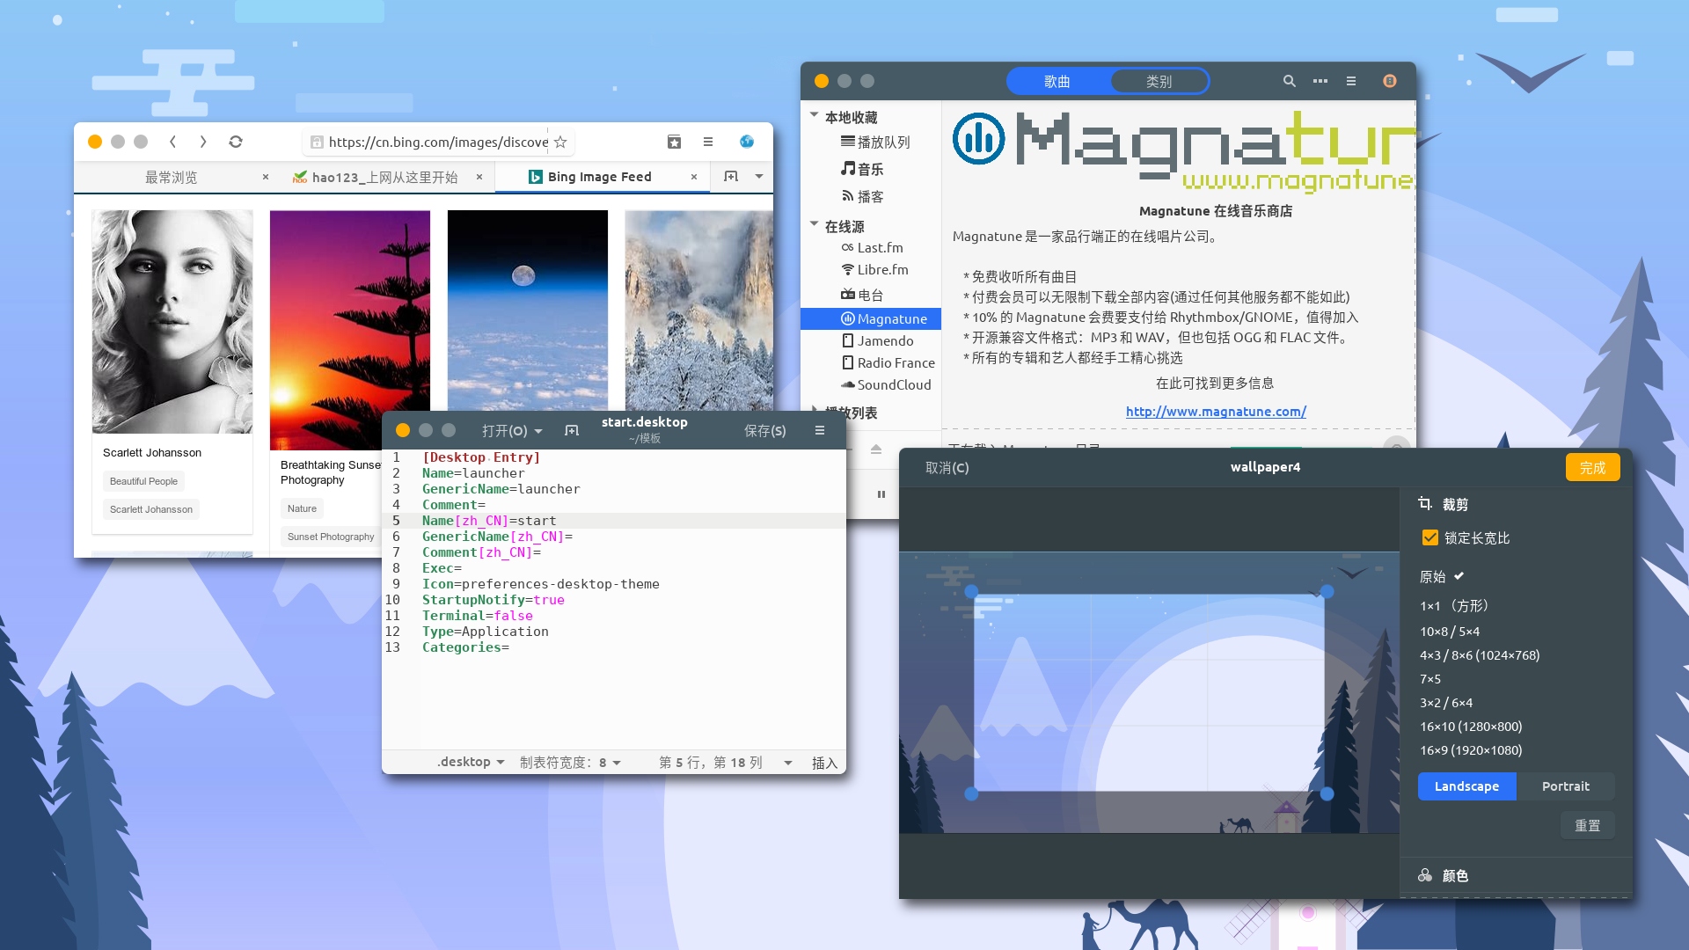The width and height of the screenshot is (1689, 950).
Task: Collapse the 在线资源 section
Action: click(x=815, y=224)
